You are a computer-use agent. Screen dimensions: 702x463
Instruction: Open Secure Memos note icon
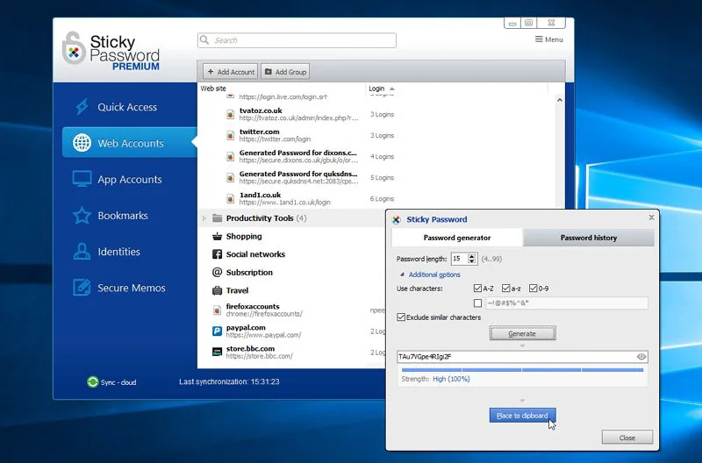tap(82, 288)
